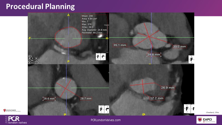Viewport: 222px width, 125px height.
Task: Select the 35.1 mm measurement label
Action: pyautogui.click(x=120, y=44)
